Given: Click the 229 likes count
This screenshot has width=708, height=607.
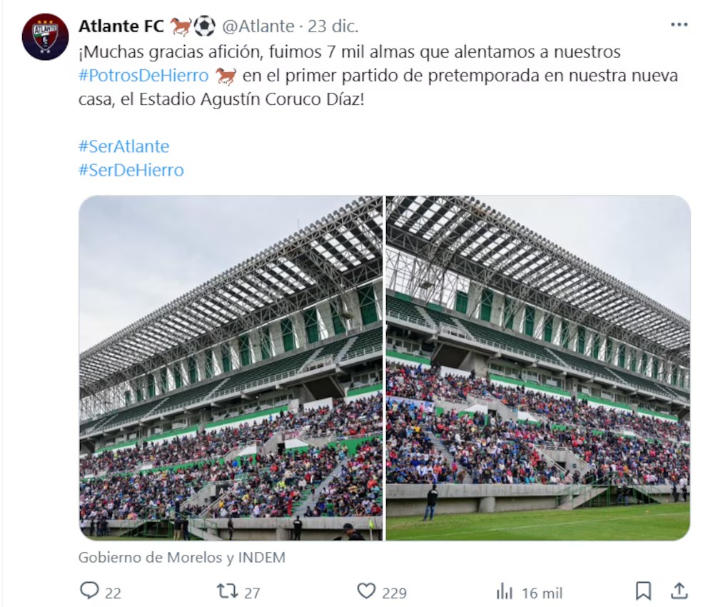Looking at the screenshot, I should coord(394,593).
